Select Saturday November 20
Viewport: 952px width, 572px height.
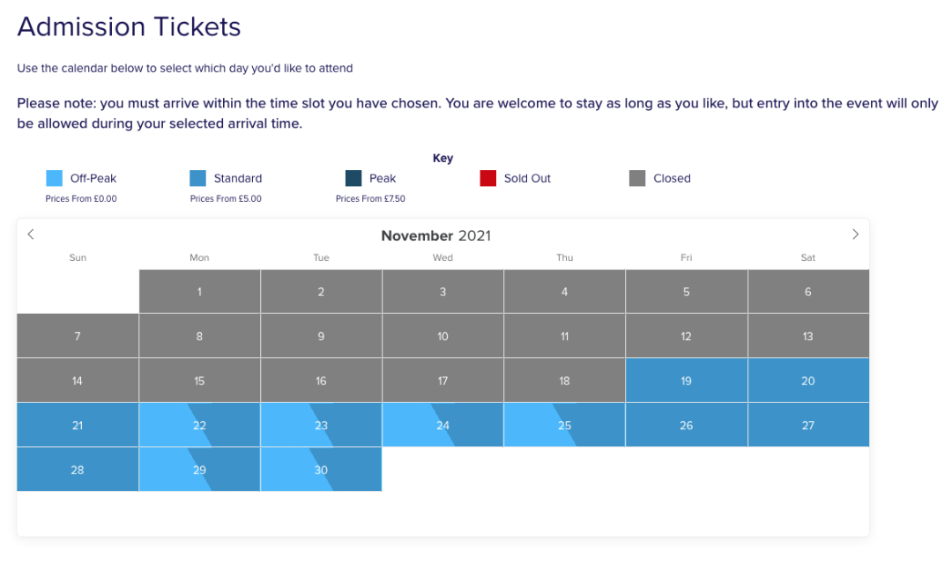807,381
